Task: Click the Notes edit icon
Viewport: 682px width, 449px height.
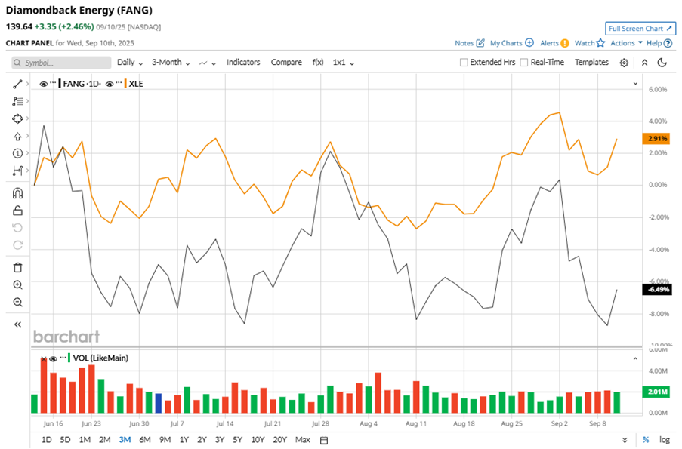Action: point(480,42)
